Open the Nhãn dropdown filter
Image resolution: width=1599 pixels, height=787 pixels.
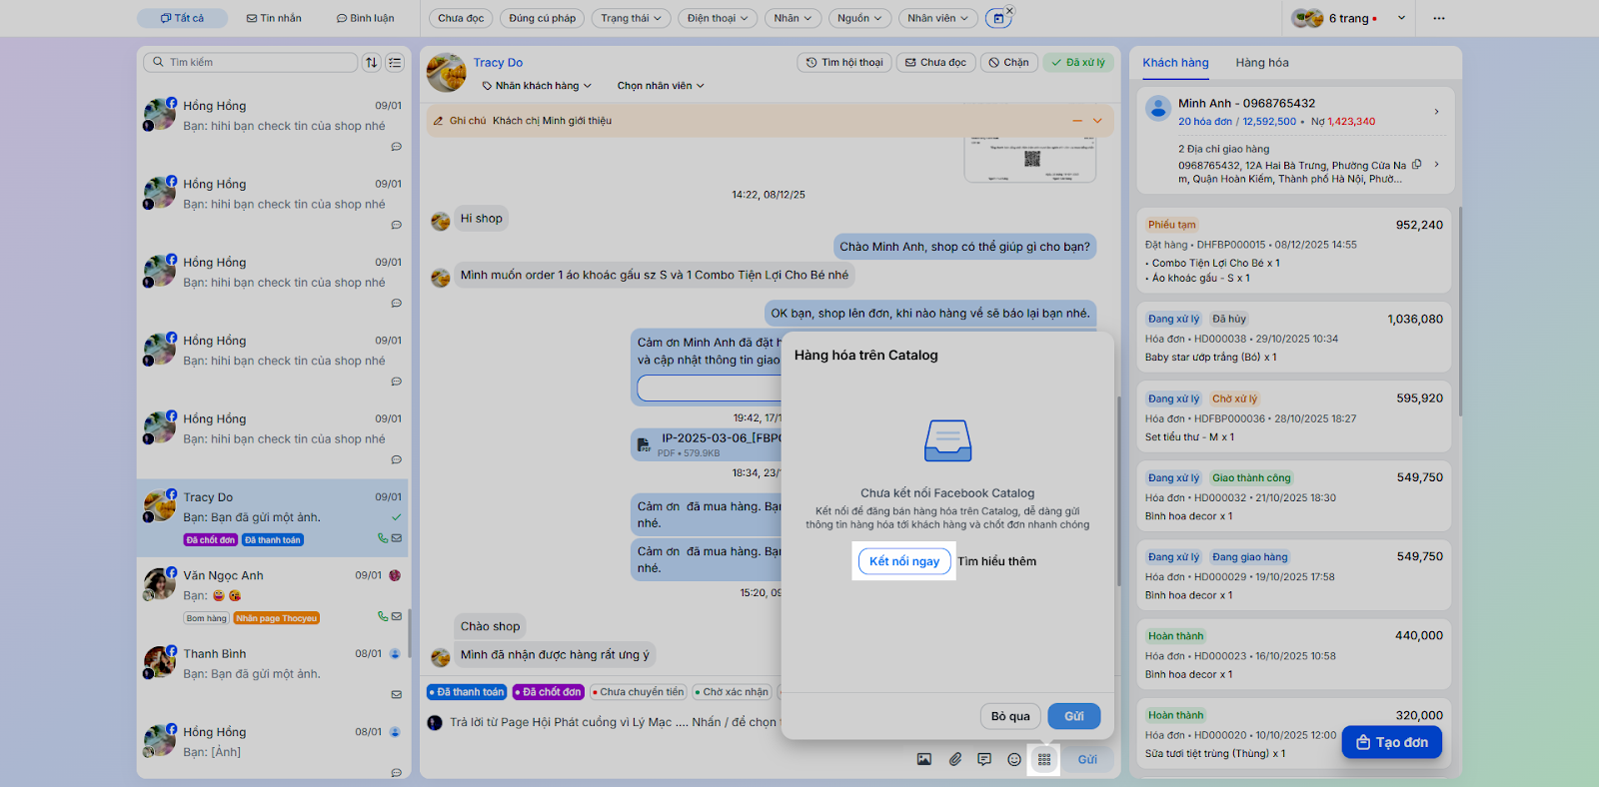point(793,18)
